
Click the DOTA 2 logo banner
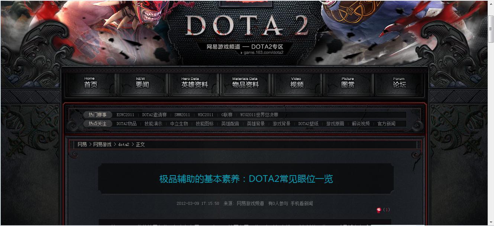click(247, 26)
